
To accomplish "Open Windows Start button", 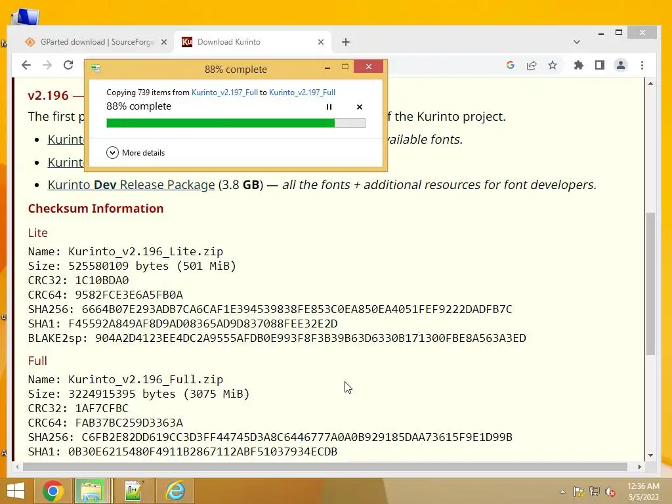I will point(16,491).
